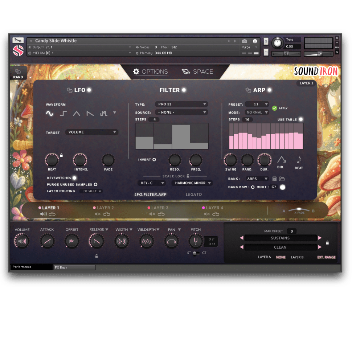This screenshot has height=352, width=352.
Task: Toggle scale lock padlock
Action: (188, 176)
